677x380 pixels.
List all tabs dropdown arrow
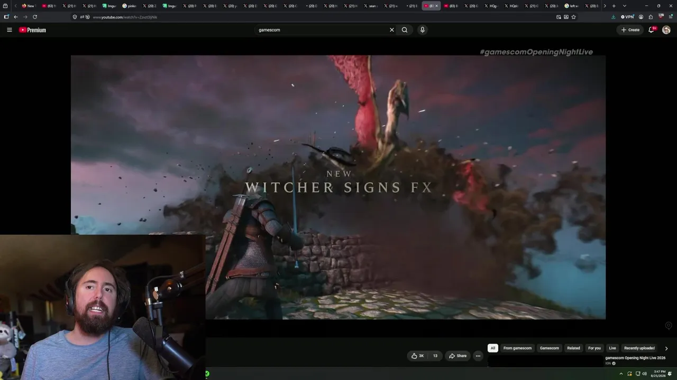(x=625, y=6)
